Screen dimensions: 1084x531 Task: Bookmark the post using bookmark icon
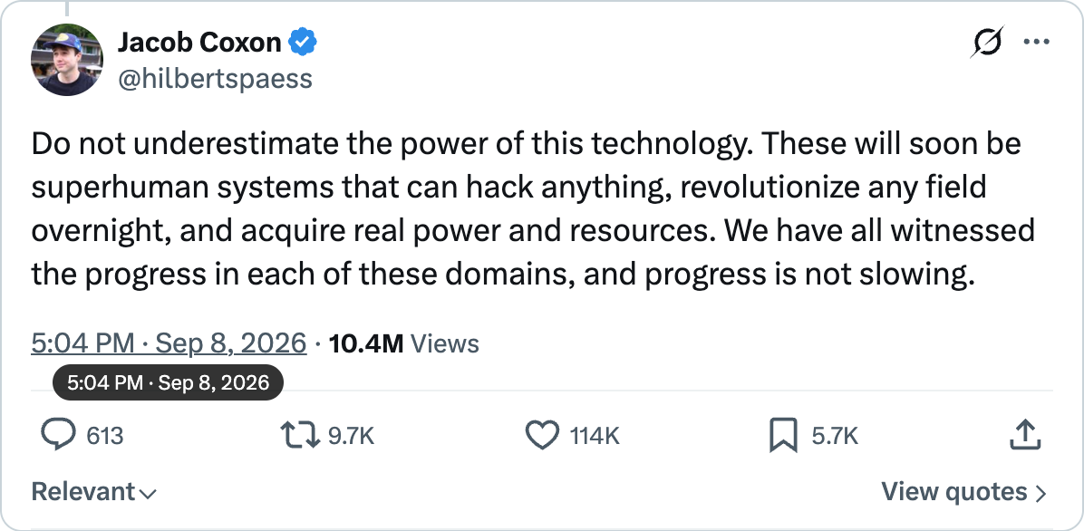click(783, 436)
